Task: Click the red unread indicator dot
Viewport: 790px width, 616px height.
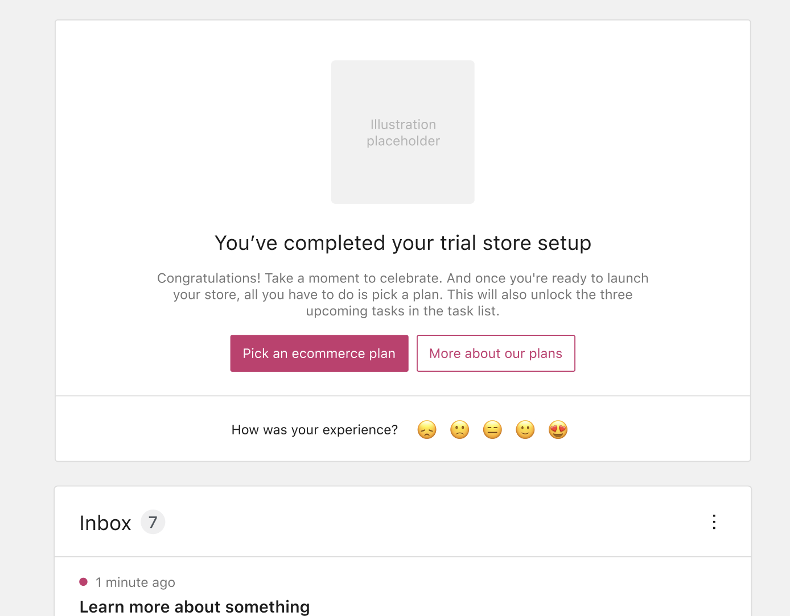Action: [x=84, y=582]
